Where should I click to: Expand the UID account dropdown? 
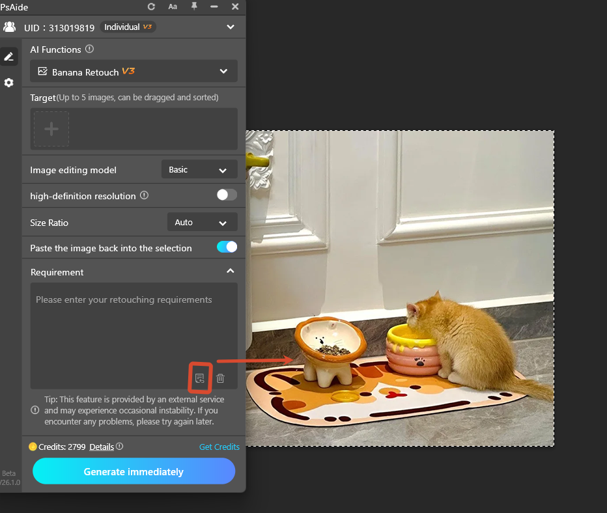click(231, 27)
